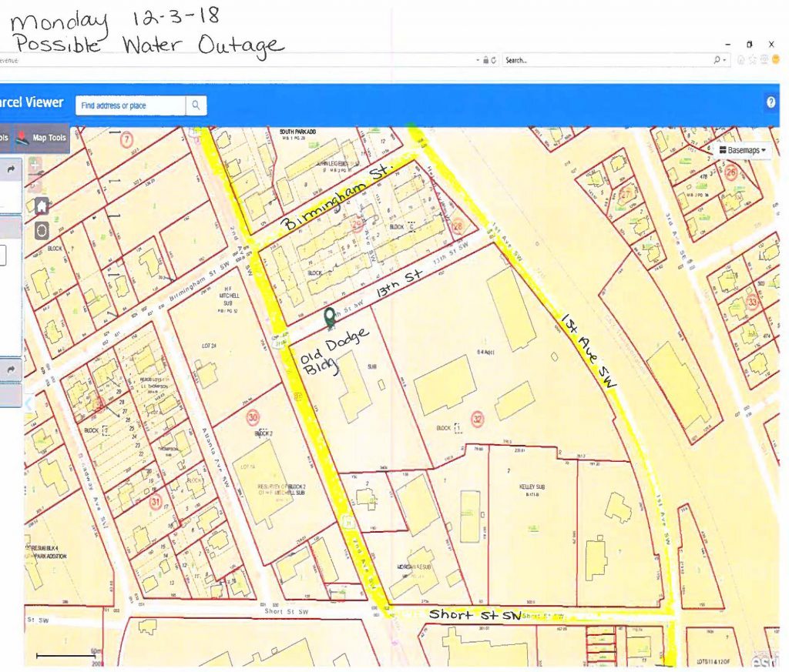The image size is (789, 672).
Task: Click the browser smiley feedback icon
Action: tap(775, 60)
